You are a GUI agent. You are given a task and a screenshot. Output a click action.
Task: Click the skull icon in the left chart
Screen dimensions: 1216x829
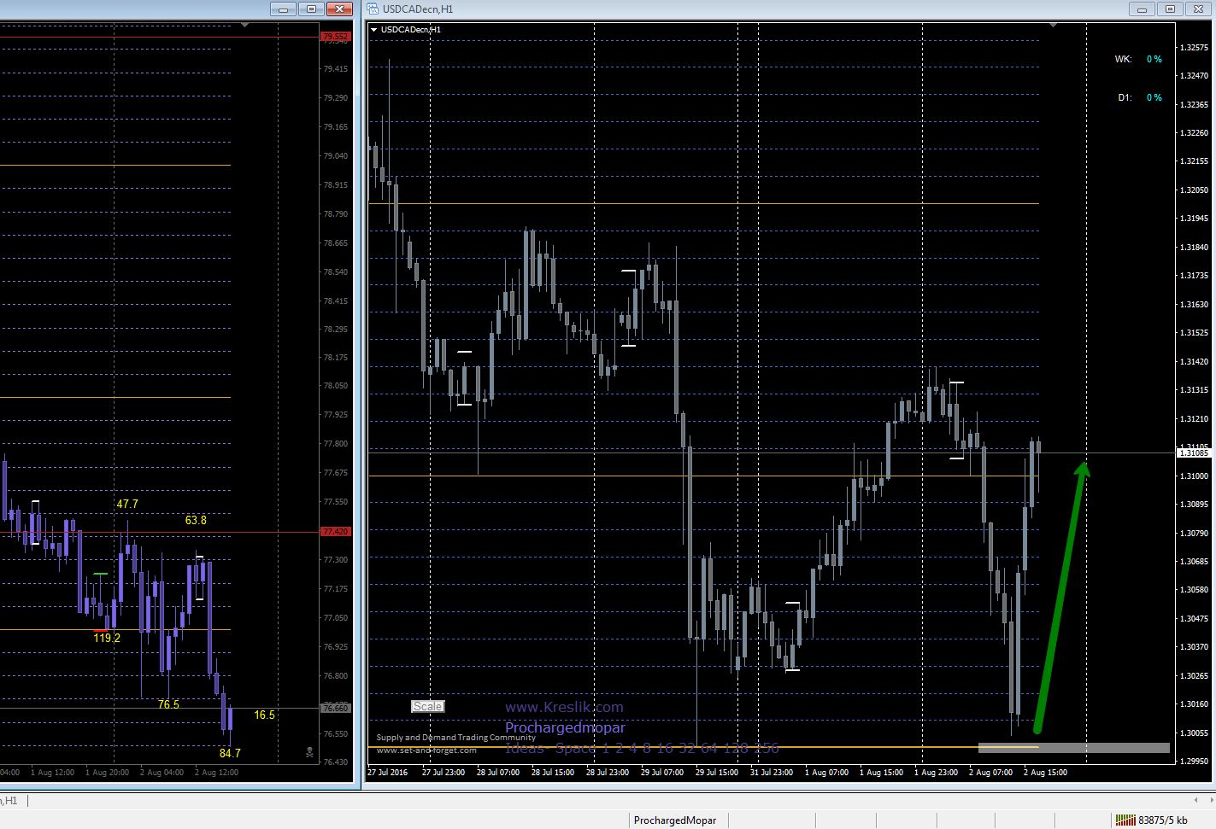point(309,752)
